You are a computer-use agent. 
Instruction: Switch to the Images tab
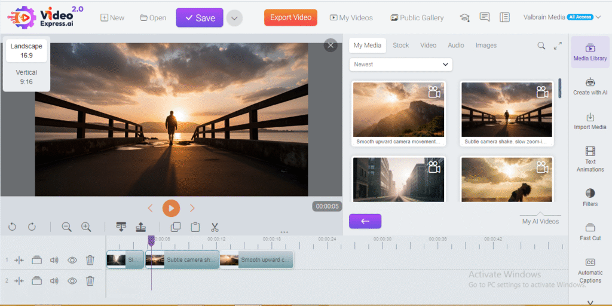pos(486,45)
